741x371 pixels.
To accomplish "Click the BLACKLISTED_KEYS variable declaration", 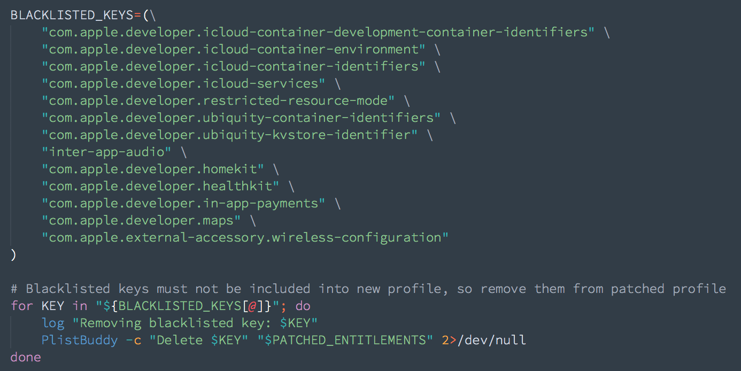I will (x=71, y=15).
